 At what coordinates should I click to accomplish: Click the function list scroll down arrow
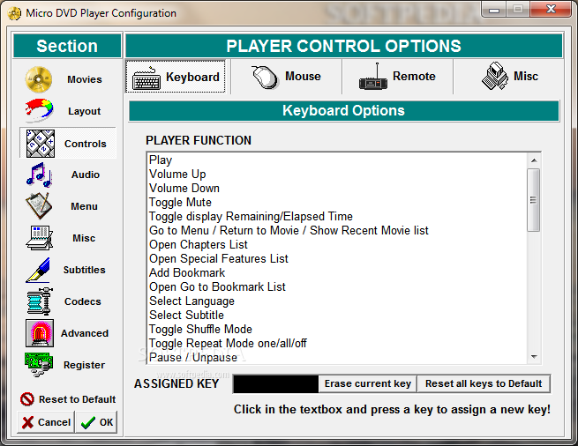pyautogui.click(x=534, y=356)
